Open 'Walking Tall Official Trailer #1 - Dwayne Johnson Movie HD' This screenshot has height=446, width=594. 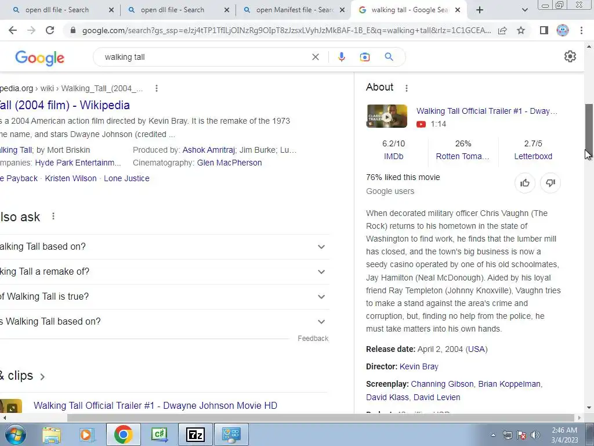click(155, 405)
